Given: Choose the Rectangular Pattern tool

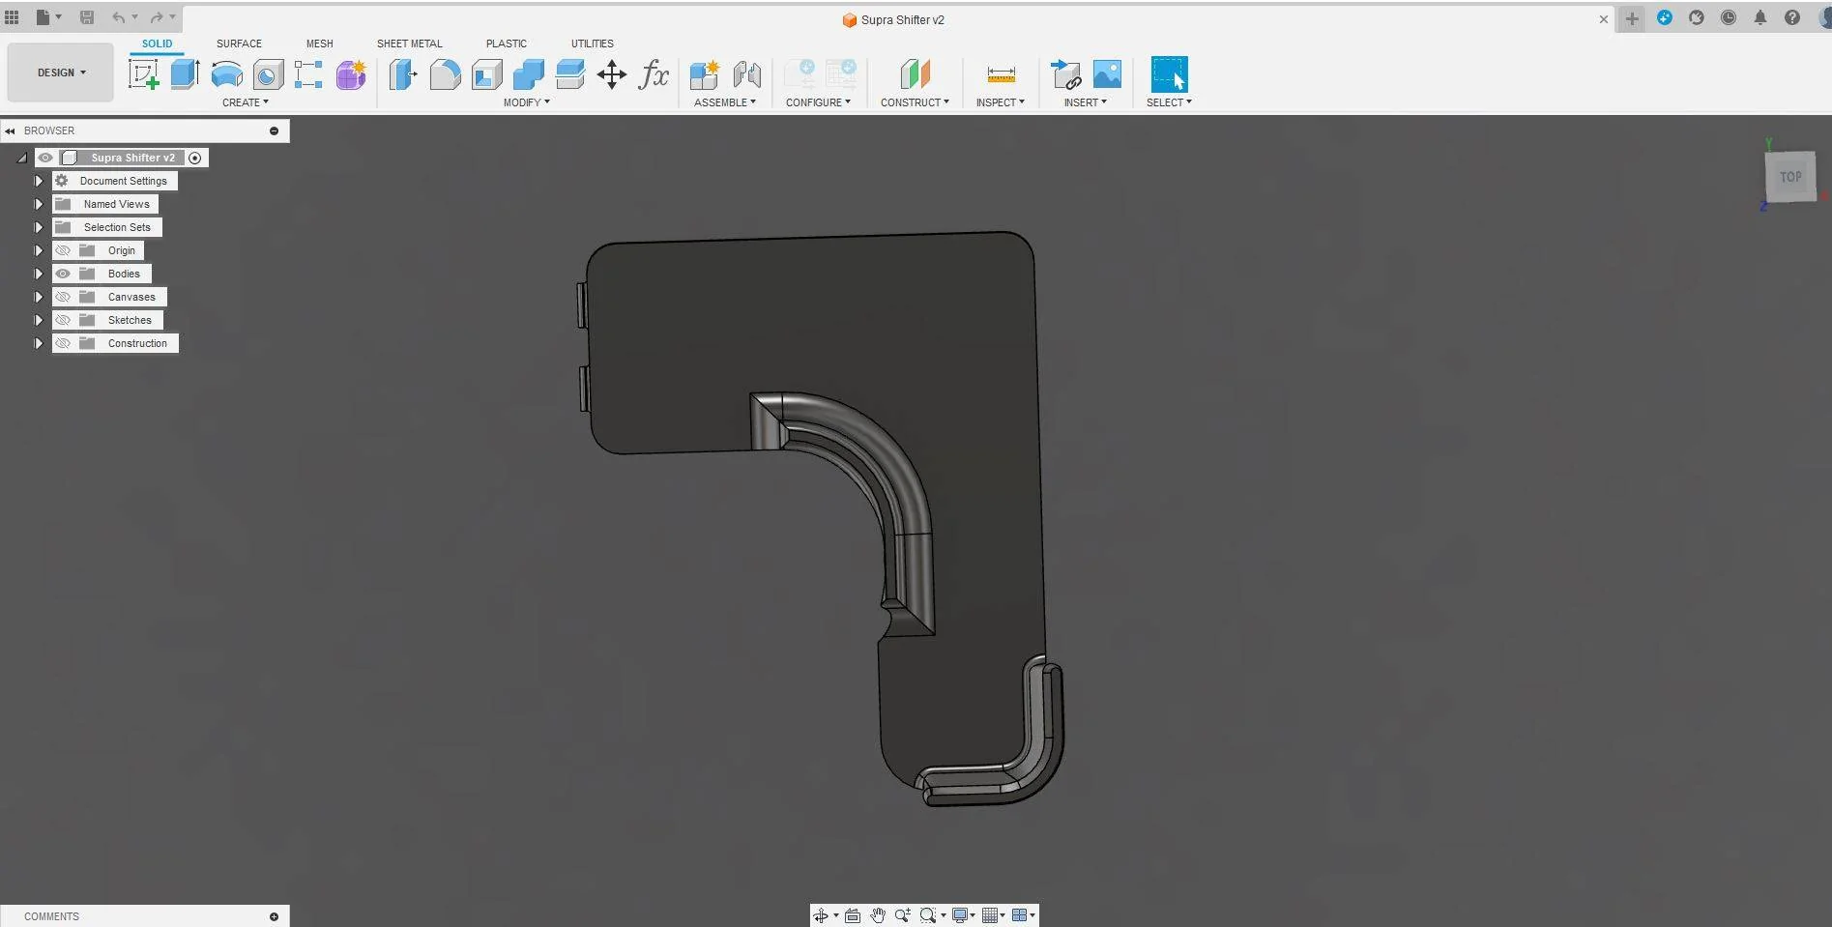Looking at the screenshot, I should coord(308,74).
